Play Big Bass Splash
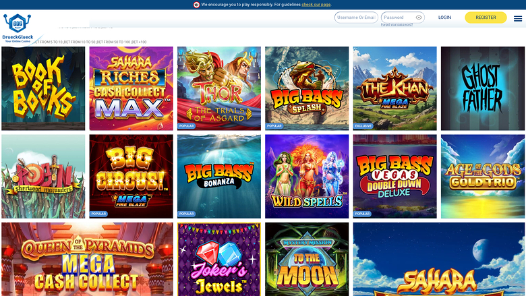The width and height of the screenshot is (526, 296). 307,88
